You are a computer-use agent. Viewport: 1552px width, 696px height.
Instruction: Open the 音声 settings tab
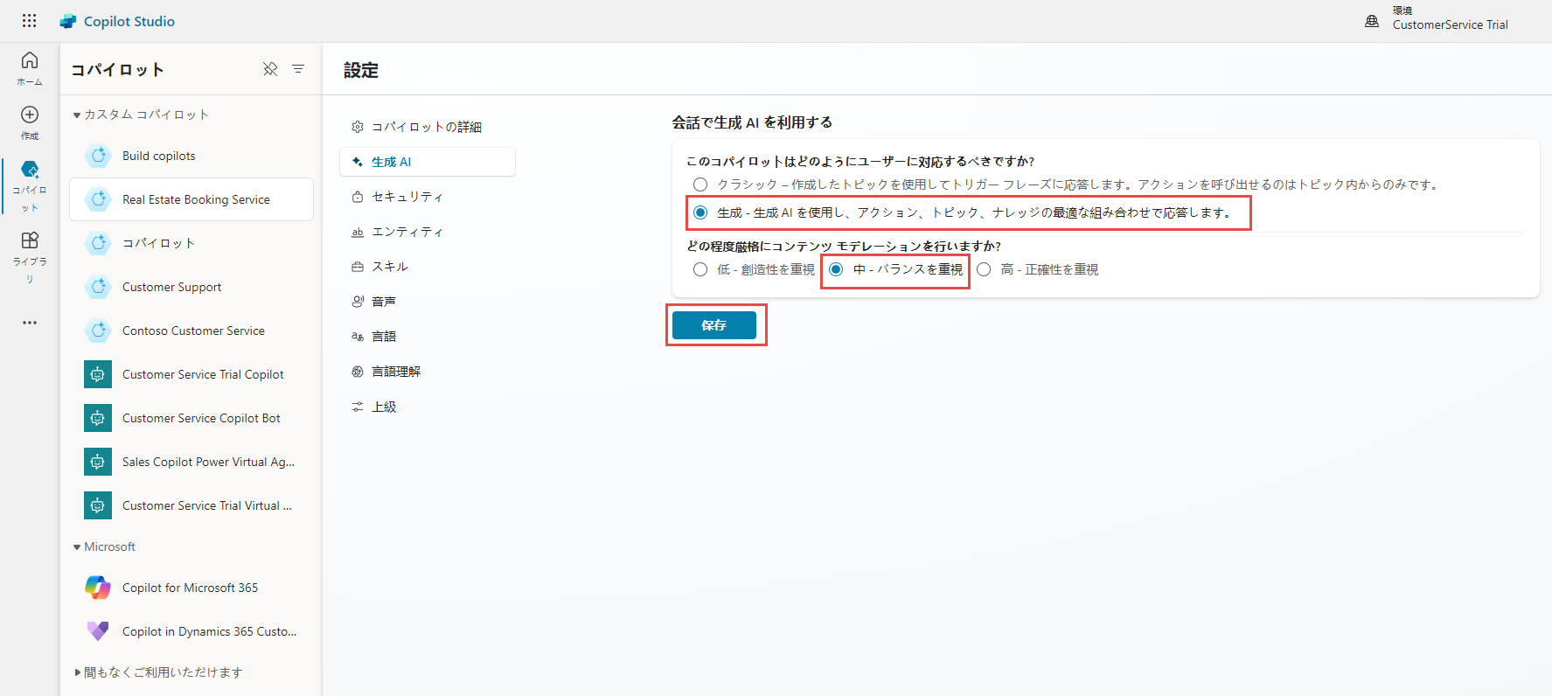tap(428, 302)
